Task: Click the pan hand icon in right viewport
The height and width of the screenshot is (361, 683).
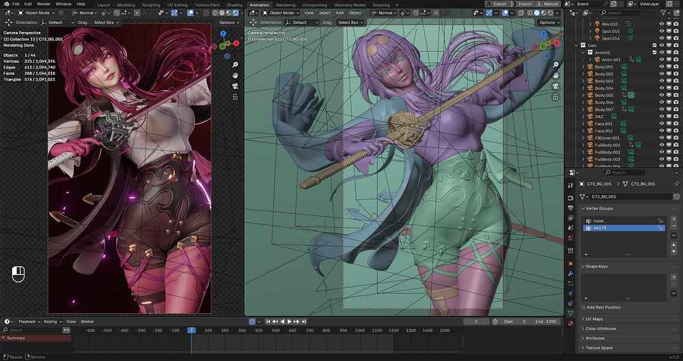Action: [x=555, y=76]
